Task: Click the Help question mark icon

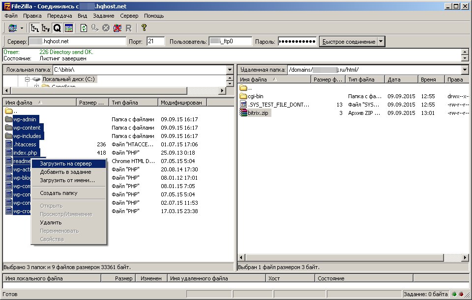Action: [x=144, y=28]
